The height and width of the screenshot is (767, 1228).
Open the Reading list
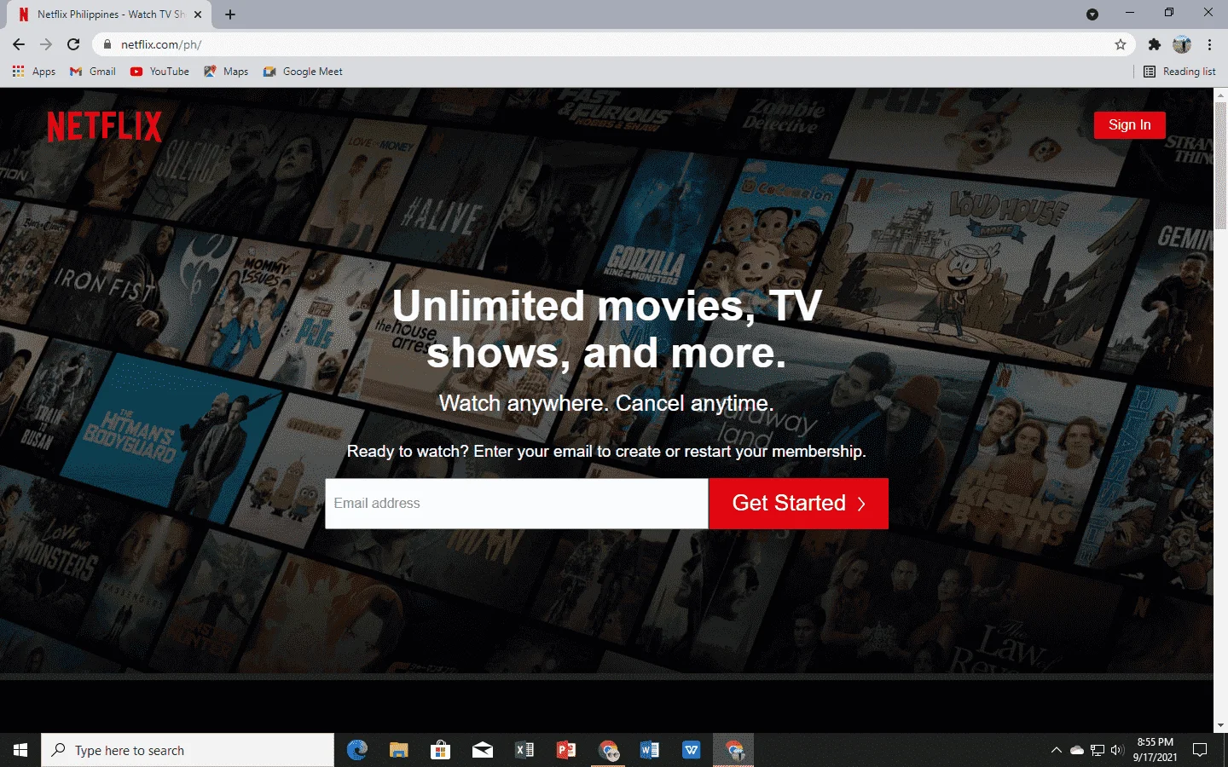coord(1179,72)
